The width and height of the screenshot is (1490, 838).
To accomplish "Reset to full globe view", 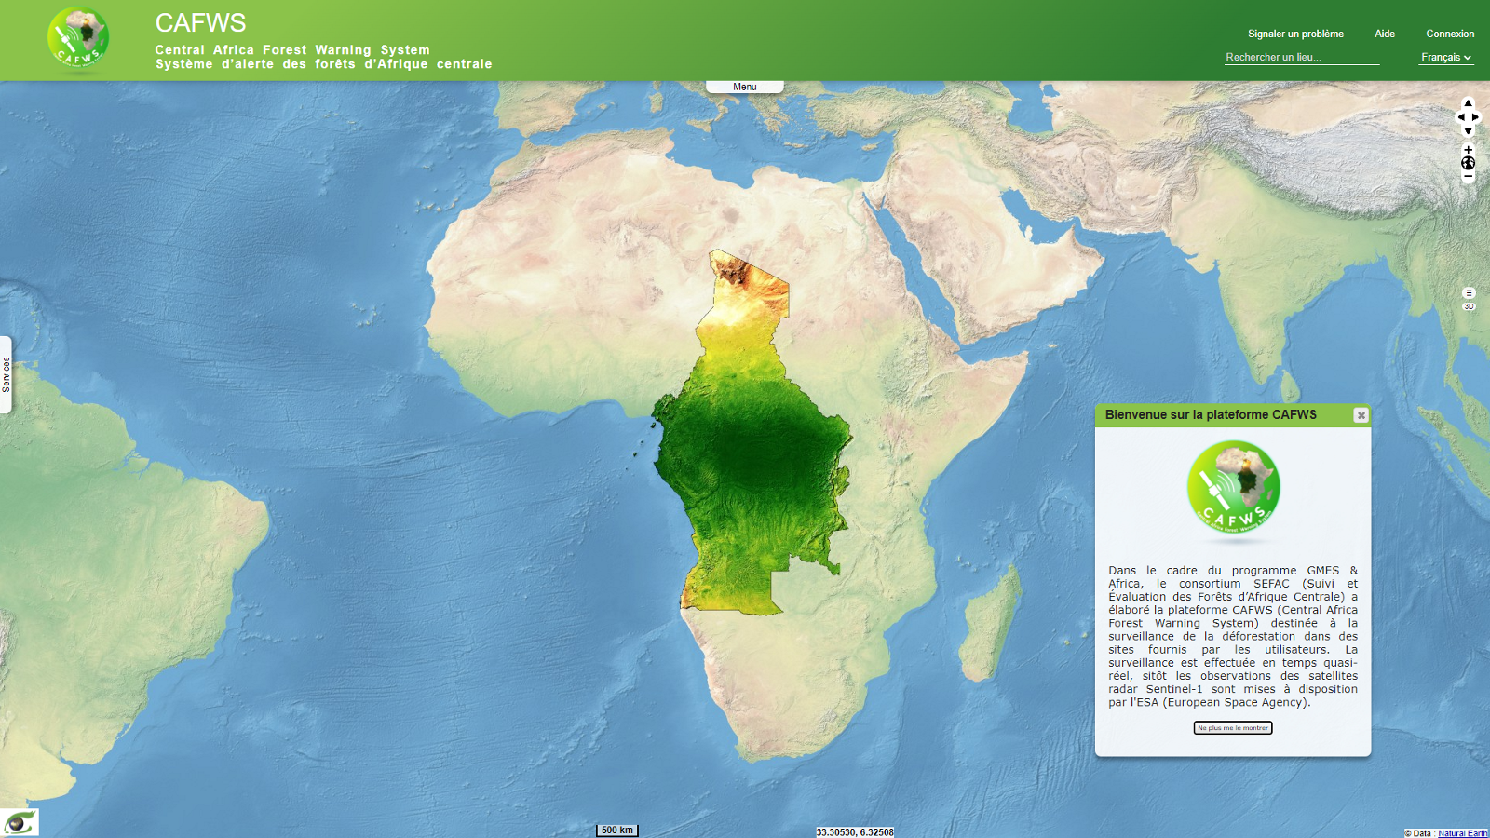I will click(x=1468, y=163).
